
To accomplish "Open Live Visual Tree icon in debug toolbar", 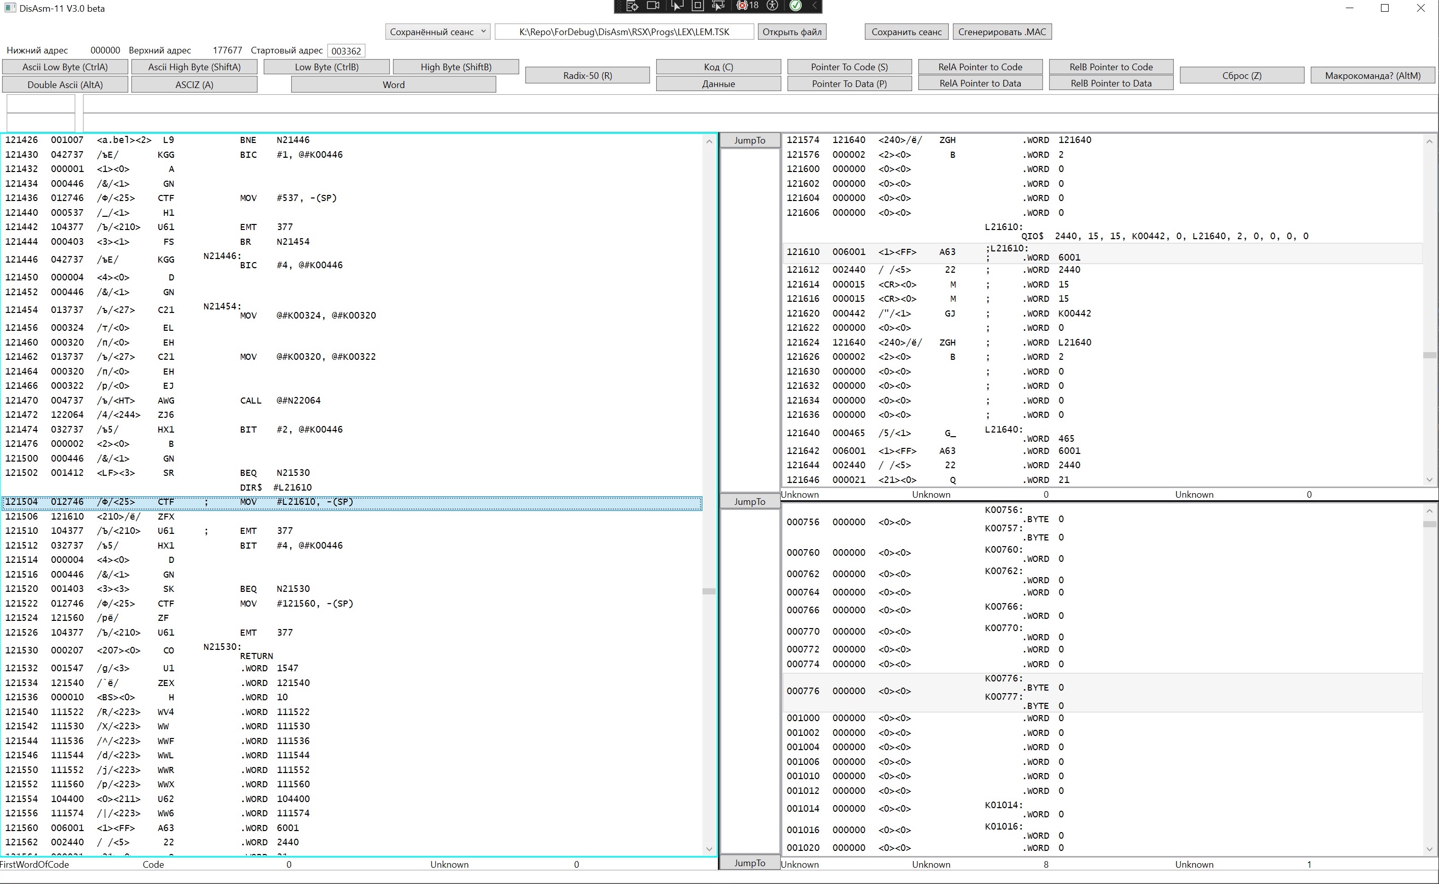I will click(632, 6).
